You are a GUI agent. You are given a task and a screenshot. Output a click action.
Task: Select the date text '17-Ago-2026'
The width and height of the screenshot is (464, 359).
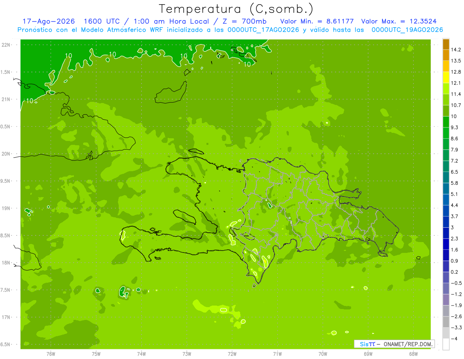pos(49,21)
